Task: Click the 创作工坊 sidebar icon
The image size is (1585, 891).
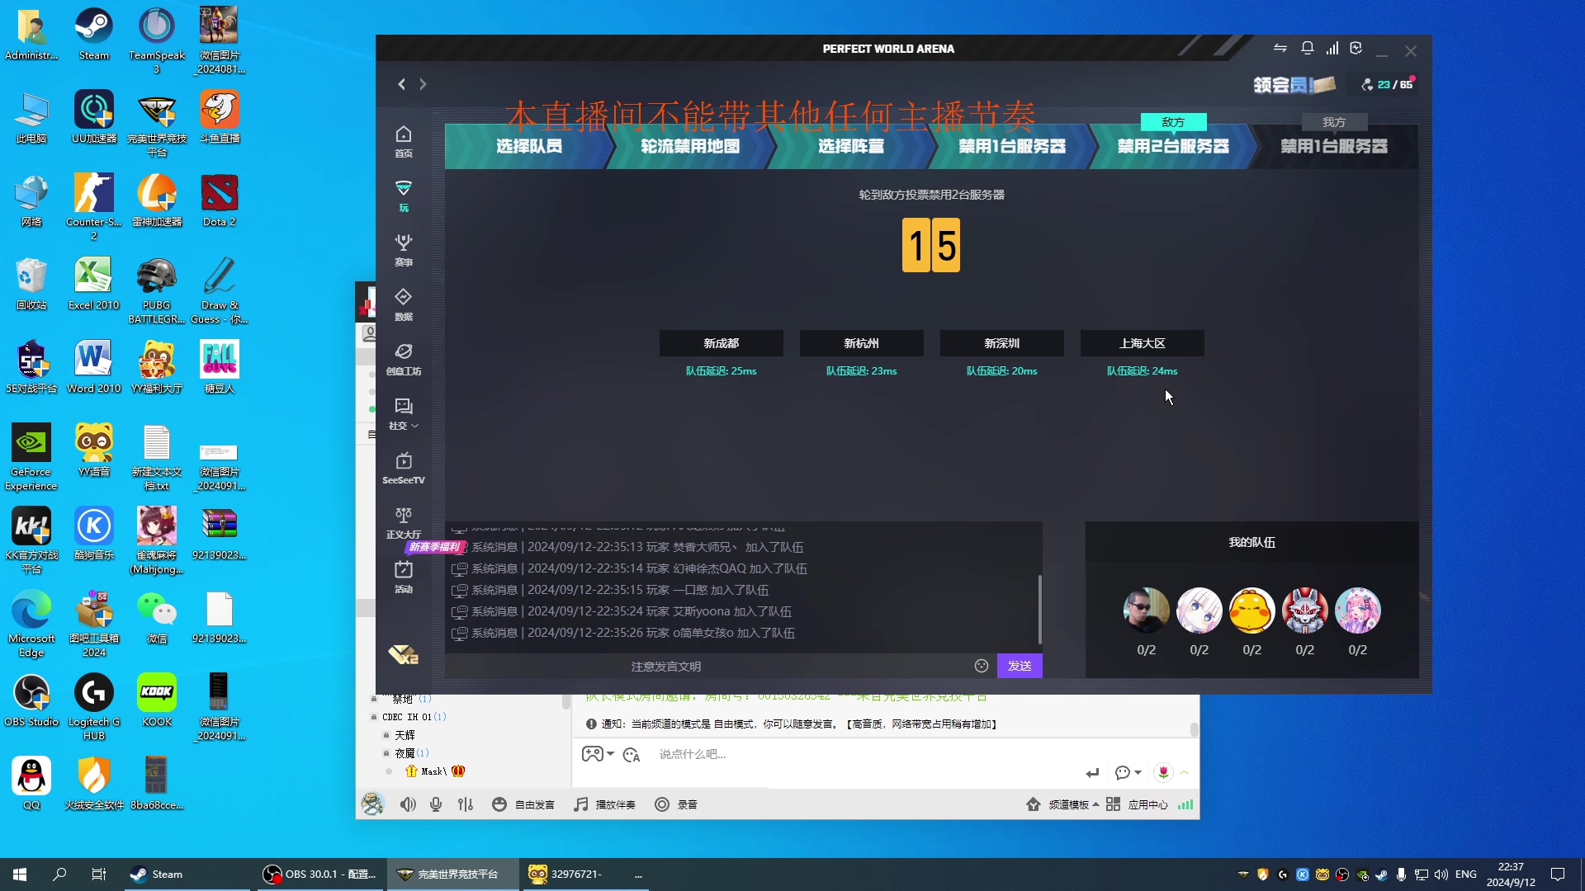Action: coord(403,359)
